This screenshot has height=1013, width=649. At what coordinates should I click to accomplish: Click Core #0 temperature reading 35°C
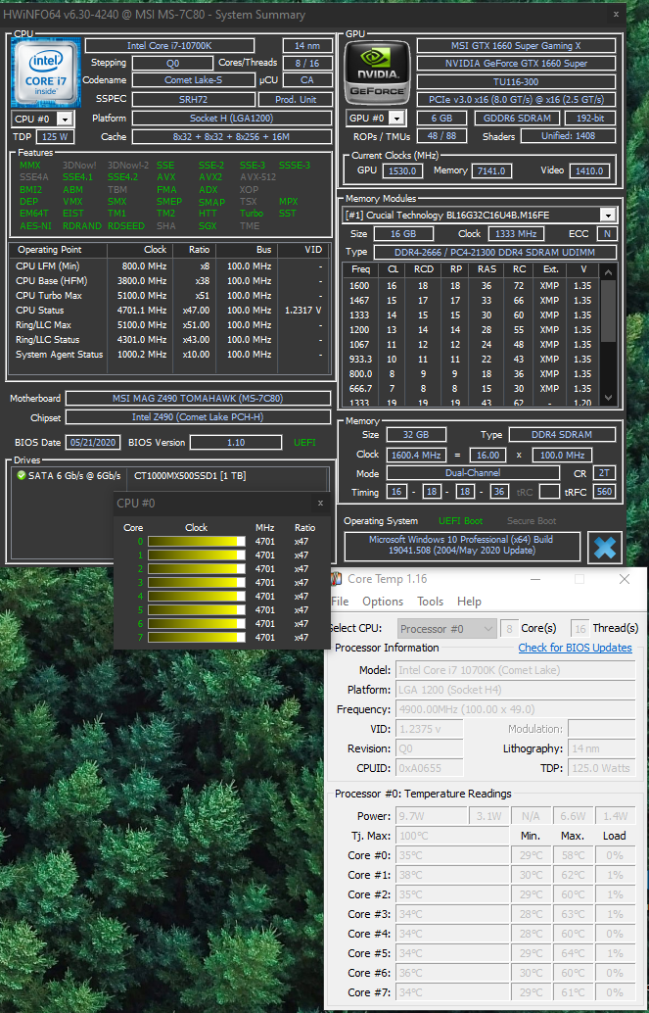452,855
